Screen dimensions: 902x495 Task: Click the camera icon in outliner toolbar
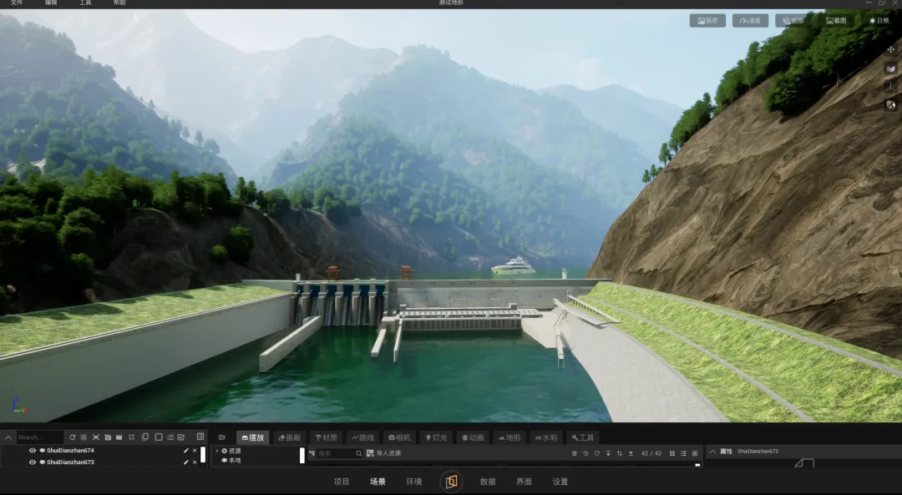pos(108,437)
